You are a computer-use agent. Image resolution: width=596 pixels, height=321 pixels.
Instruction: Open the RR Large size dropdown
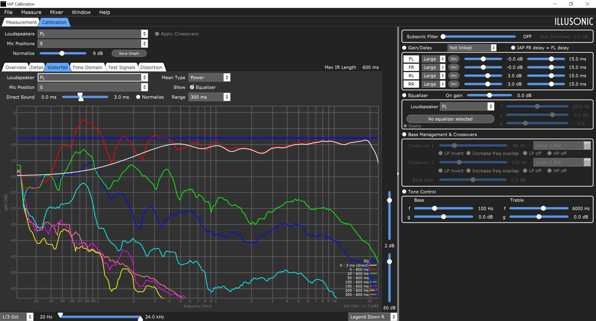click(x=433, y=84)
